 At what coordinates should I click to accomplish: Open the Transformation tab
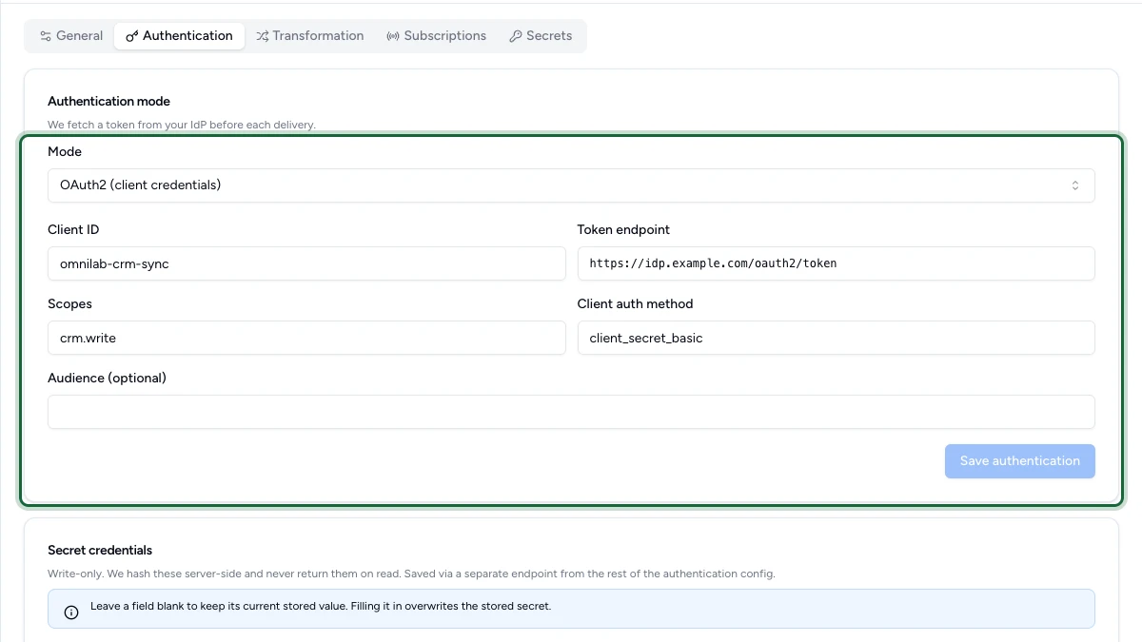point(310,36)
